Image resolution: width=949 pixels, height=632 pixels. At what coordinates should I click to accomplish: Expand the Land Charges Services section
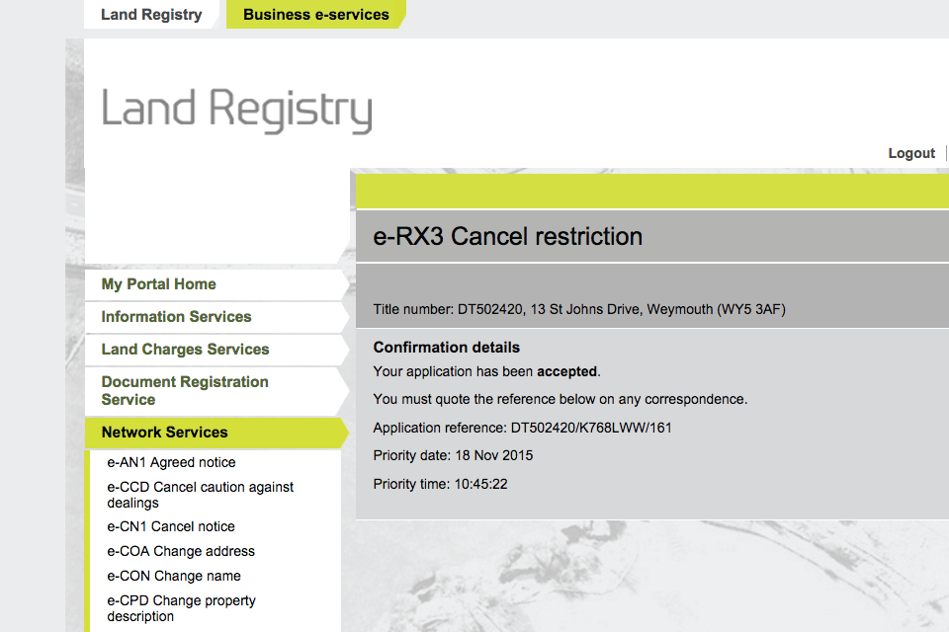[x=185, y=350]
